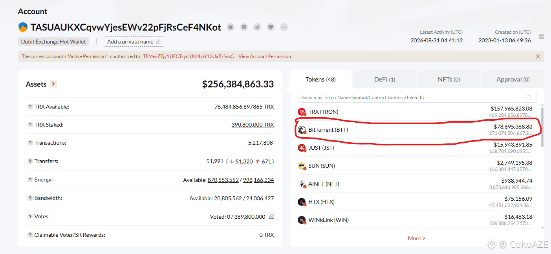Expand the Assets details arrow

click(x=54, y=84)
